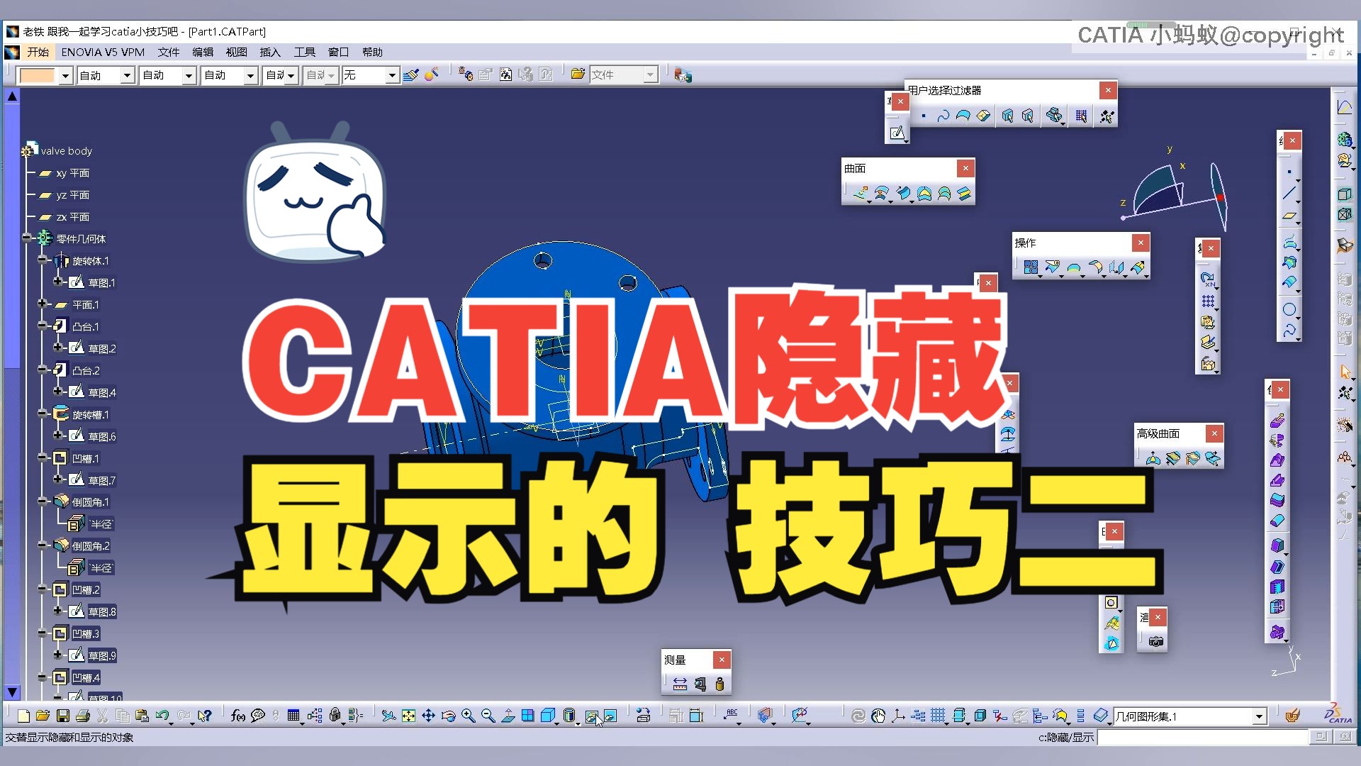Expand the 草图.1 tree node
Image resolution: width=1361 pixels, height=766 pixels.
coord(57,282)
